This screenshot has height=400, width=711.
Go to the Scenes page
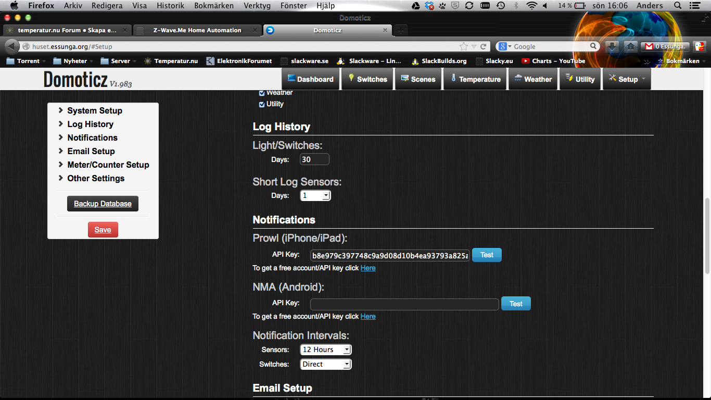tap(418, 79)
